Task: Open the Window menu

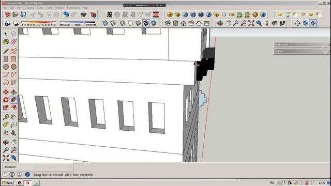Action: pos(59,8)
